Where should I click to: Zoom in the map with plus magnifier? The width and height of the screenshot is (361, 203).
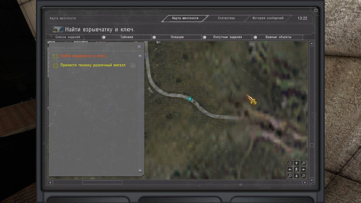(304, 163)
